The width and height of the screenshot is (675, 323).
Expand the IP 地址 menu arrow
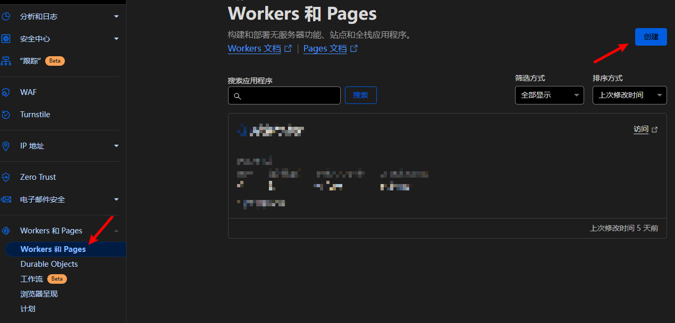click(116, 146)
